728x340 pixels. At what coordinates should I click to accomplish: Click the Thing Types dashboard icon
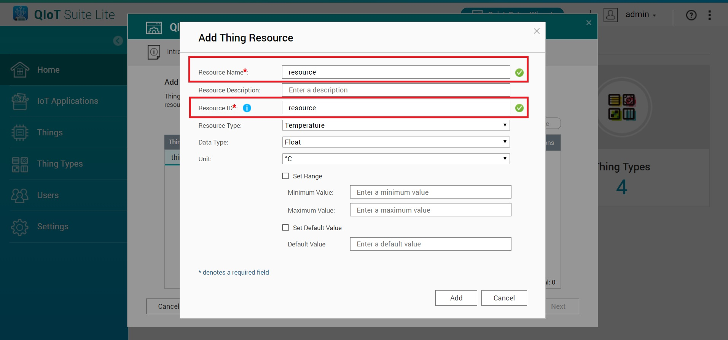(x=622, y=107)
